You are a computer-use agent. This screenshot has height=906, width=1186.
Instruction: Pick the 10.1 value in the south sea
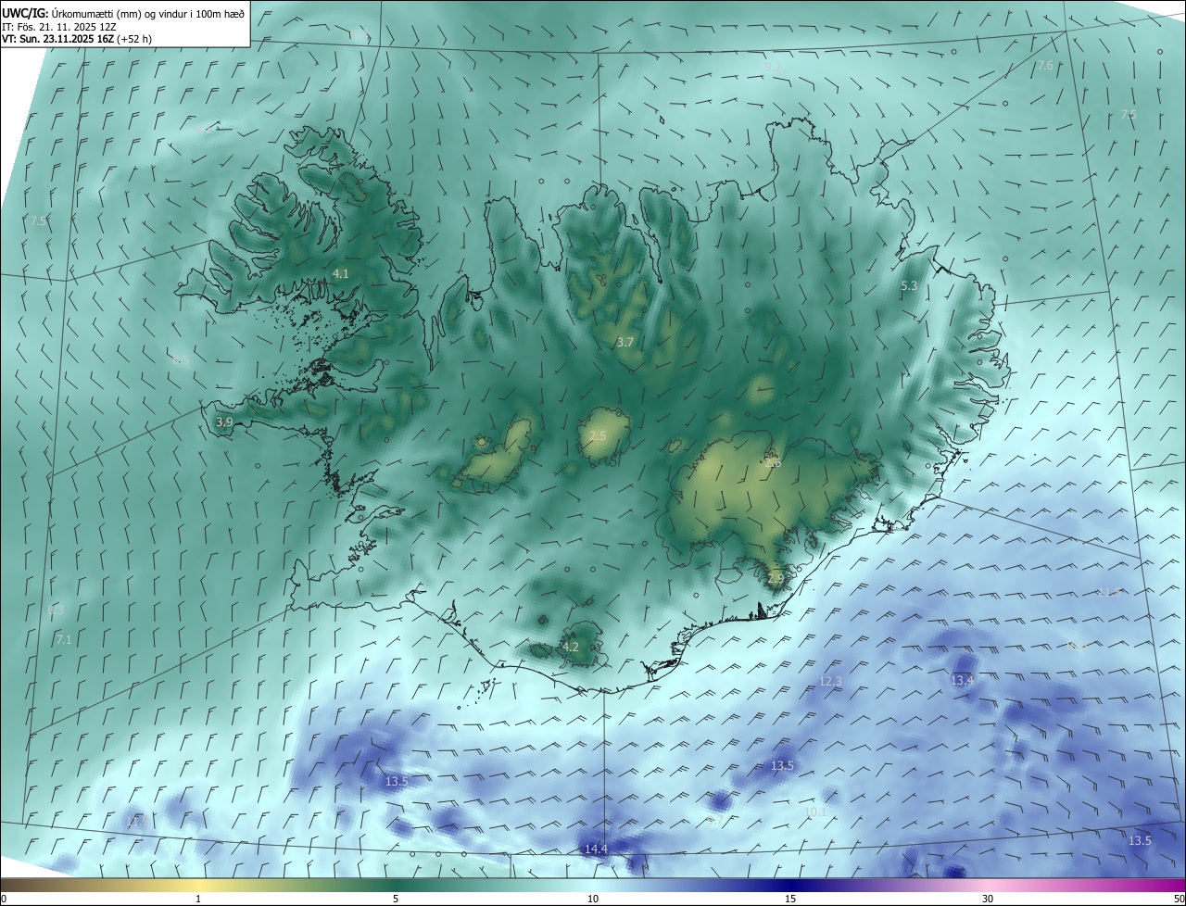[x=815, y=812]
